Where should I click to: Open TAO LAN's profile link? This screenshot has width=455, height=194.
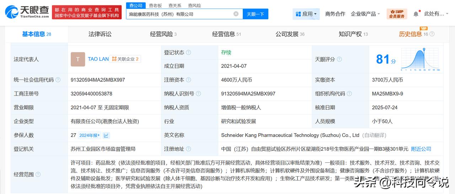point(98,59)
